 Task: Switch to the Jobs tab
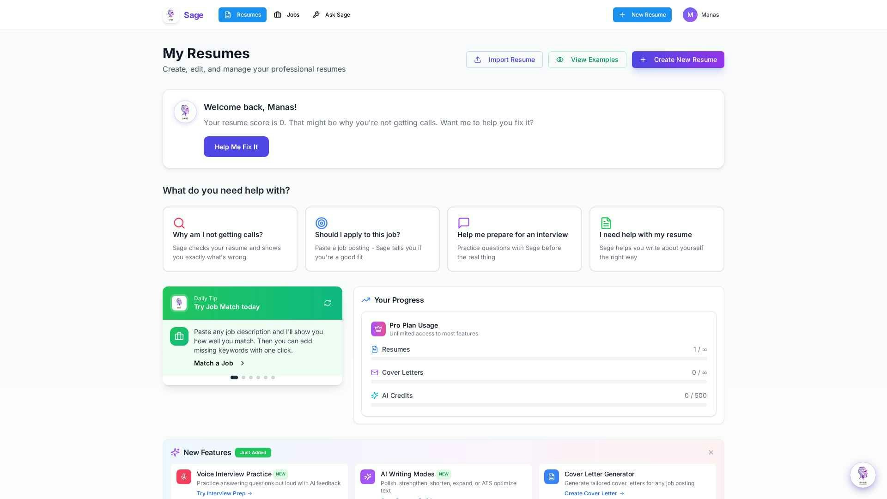286,15
